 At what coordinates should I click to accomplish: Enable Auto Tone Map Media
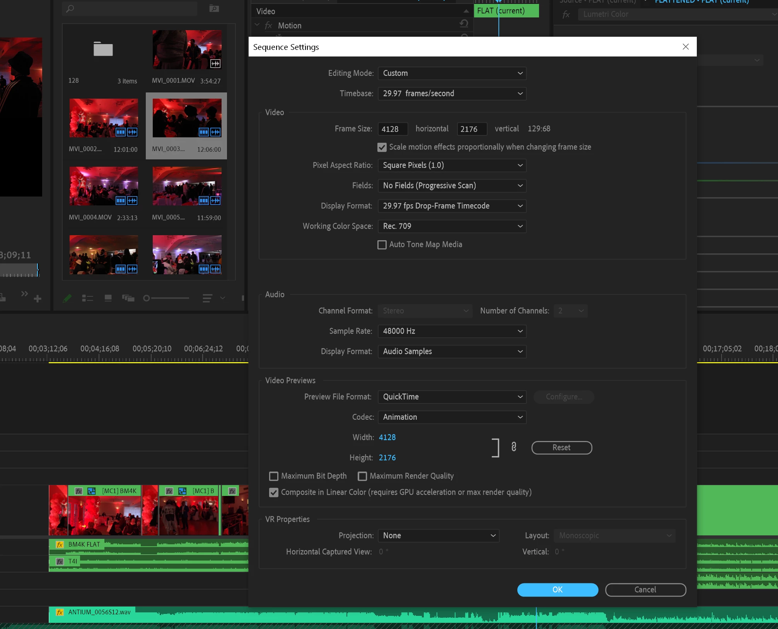(x=382, y=245)
